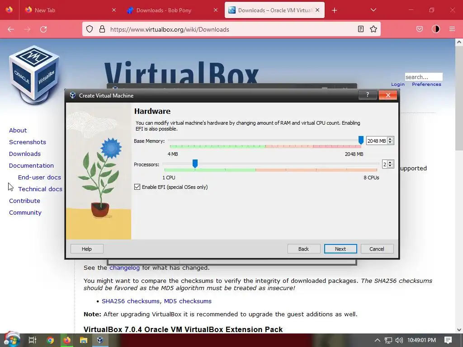The image size is (463, 347).
Task: Open the Screenshots sidebar link
Action: point(28,142)
